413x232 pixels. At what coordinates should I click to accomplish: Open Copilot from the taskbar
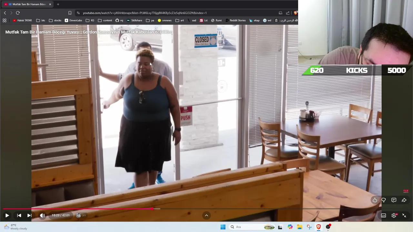[x=290, y=227]
